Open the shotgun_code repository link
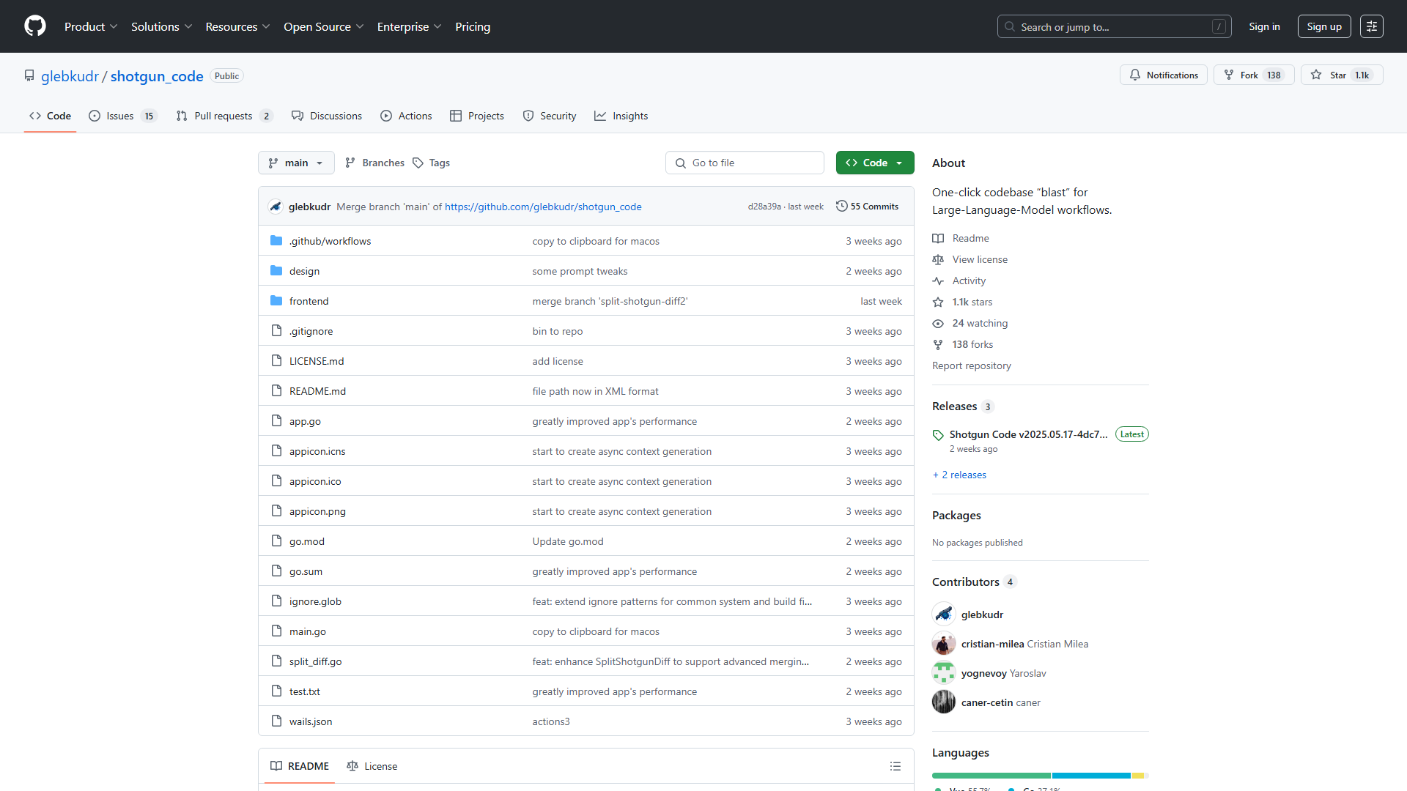This screenshot has width=1407, height=791. click(157, 76)
